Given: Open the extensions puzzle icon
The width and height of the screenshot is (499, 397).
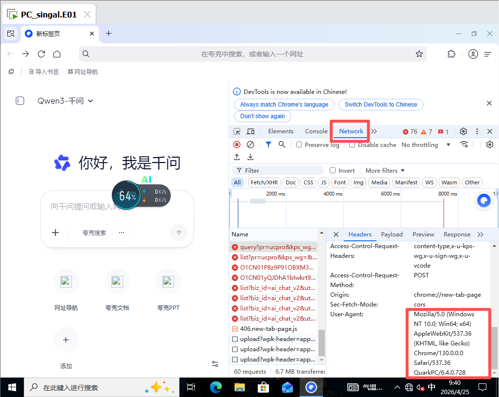Looking at the screenshot, I should (x=451, y=54).
